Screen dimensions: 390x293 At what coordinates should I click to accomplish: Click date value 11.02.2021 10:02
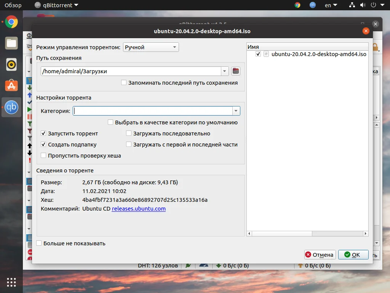coord(104,191)
